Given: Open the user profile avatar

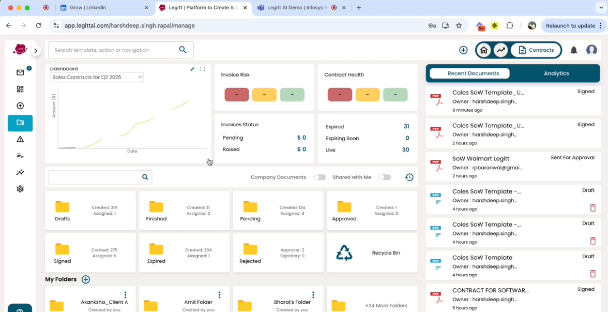Looking at the screenshot, I should (591, 50).
